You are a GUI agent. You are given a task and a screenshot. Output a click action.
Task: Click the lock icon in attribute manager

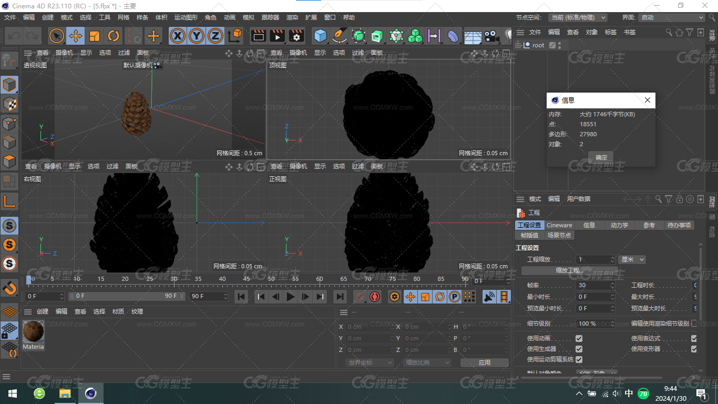click(680, 199)
